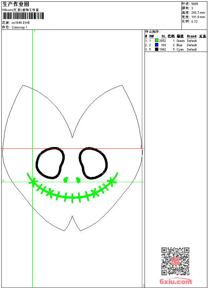The image size is (208, 288).
Task: Click the right green nostril shape
Action: click(x=78, y=180)
